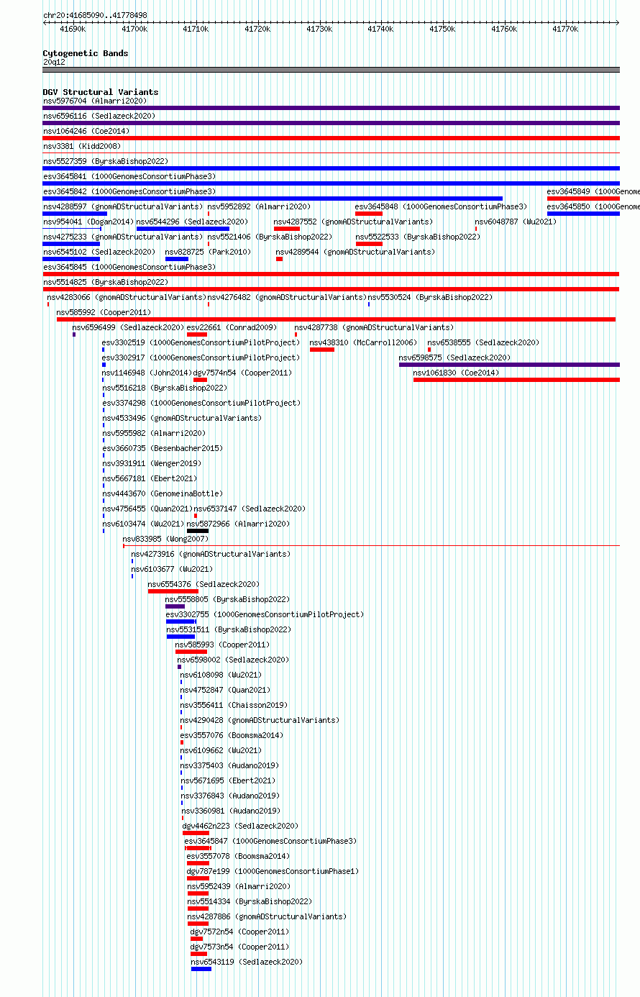640x997 pixels.
Task: Click purple bar under nsv5558805
Action: (x=175, y=606)
